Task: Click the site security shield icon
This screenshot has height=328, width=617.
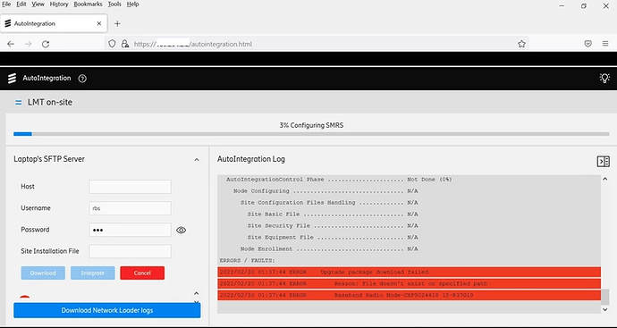Action: coord(112,44)
